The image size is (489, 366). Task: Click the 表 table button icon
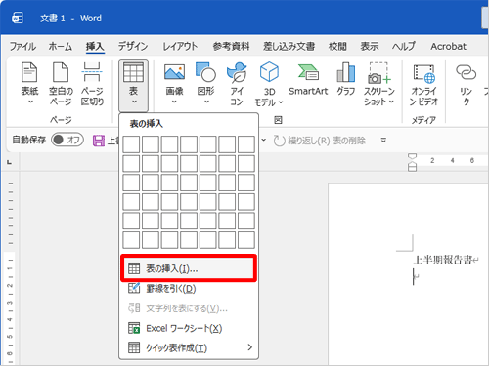133,72
